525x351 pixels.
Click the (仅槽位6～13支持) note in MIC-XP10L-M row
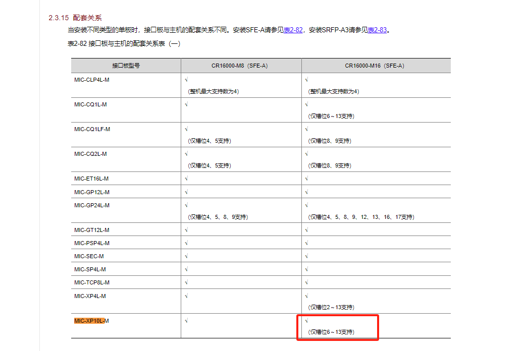pos(331,332)
